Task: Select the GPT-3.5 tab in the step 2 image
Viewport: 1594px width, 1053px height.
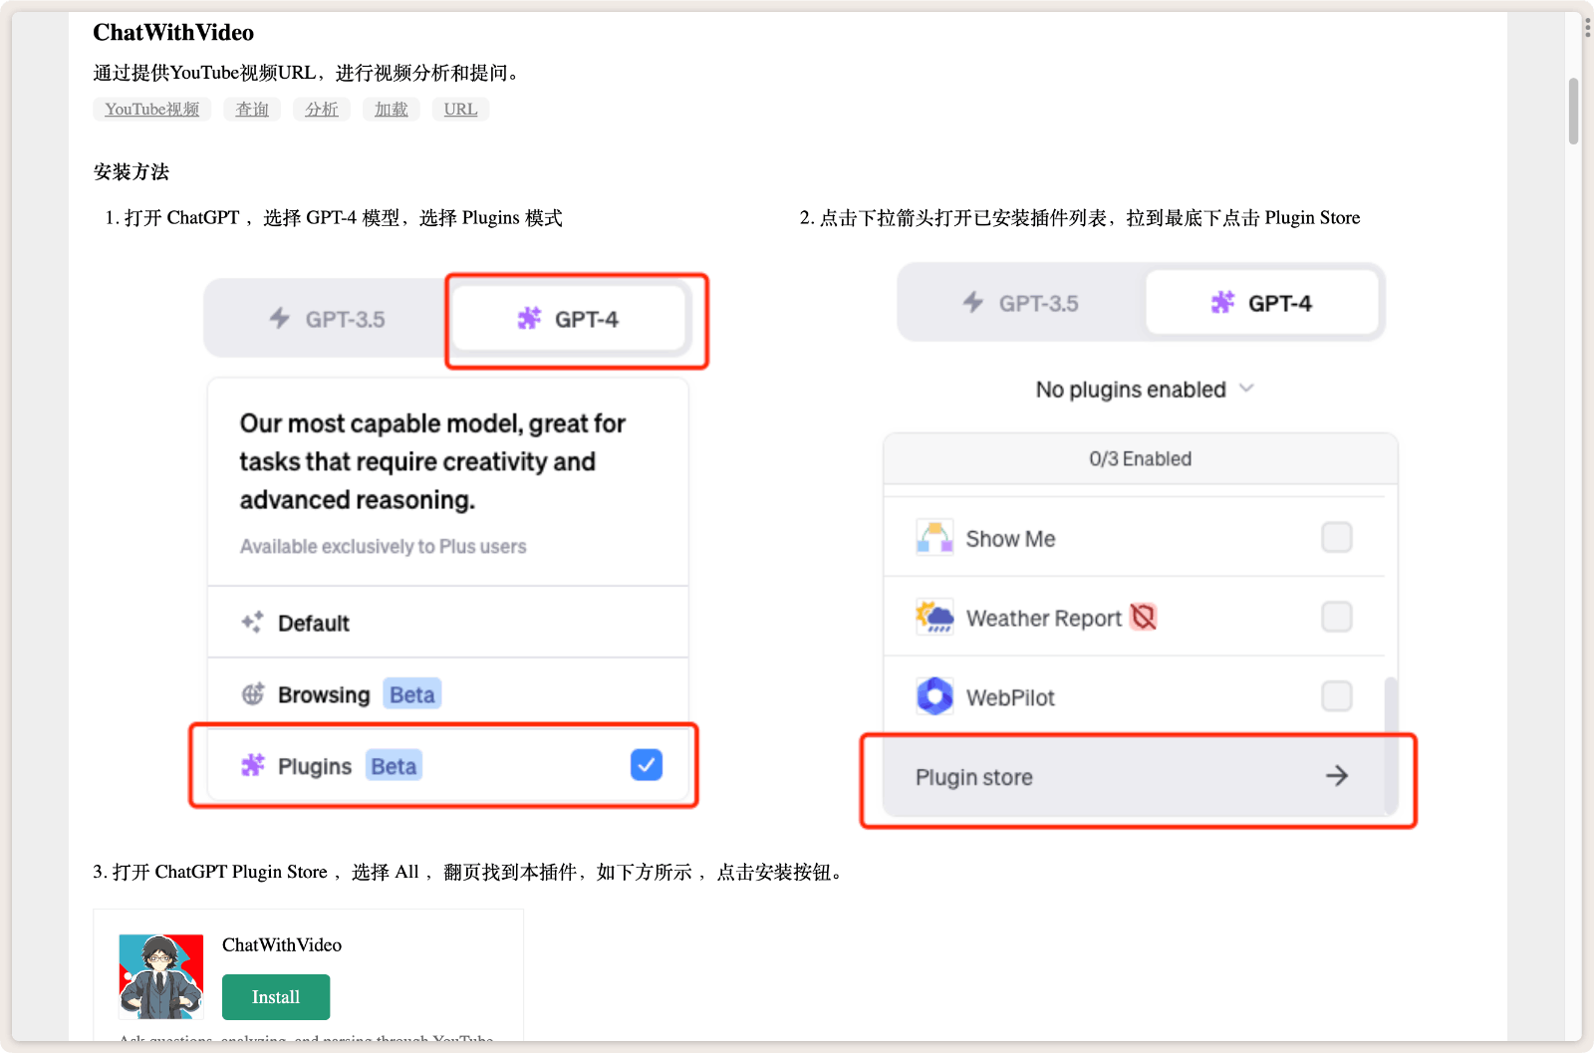Action: click(x=1022, y=303)
